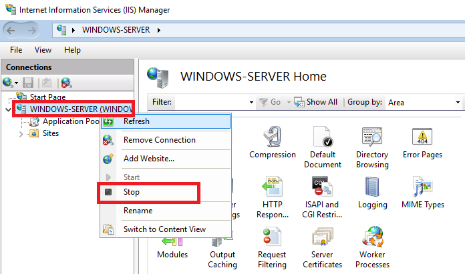Select Refresh in the context menu
The height and width of the screenshot is (274, 465).
click(166, 121)
